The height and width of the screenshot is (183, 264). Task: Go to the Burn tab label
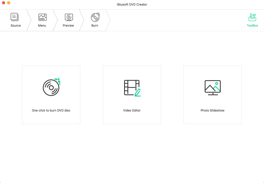coord(95,26)
